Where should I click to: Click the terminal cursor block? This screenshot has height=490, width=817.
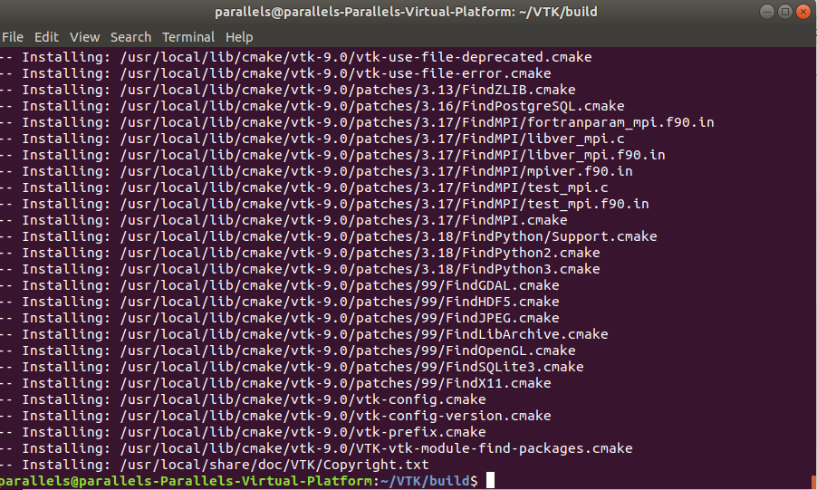[x=490, y=480]
